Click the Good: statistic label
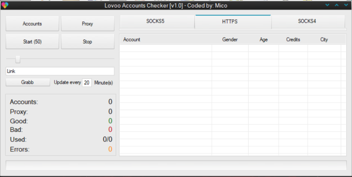The image size is (352, 177). coord(19,121)
